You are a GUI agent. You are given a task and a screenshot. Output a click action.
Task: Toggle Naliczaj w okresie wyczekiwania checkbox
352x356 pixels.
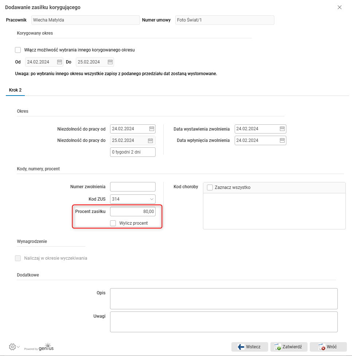pyautogui.click(x=18, y=258)
